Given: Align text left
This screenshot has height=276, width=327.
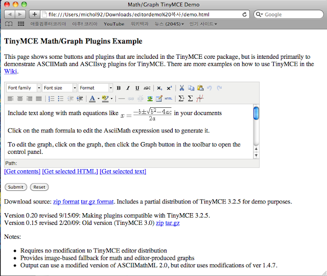Looking at the screenshot, I should pos(10,99).
